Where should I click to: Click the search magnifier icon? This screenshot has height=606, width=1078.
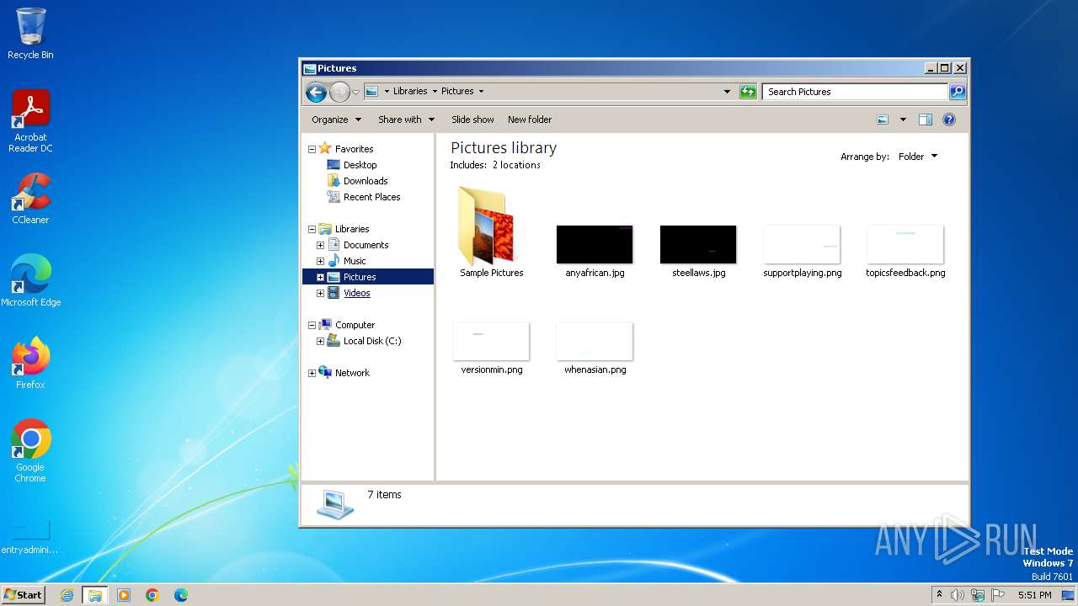pos(958,92)
